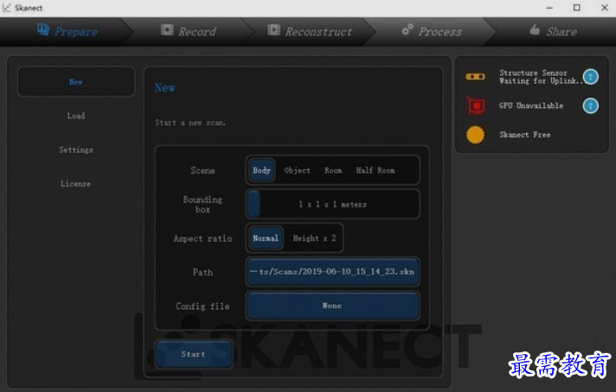Click the Record film icon
616x392 pixels.
click(x=167, y=30)
